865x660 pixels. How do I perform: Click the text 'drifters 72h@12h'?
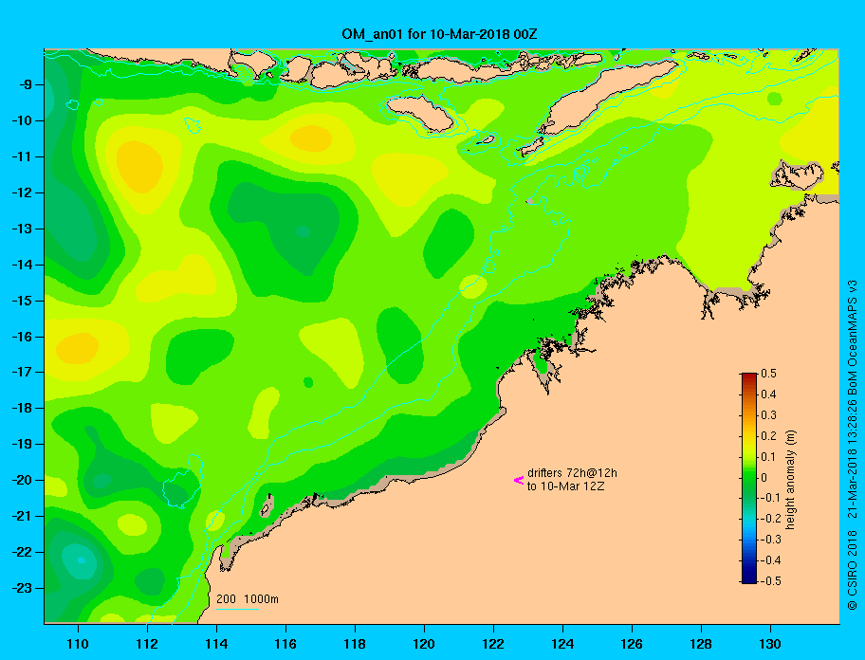click(x=572, y=473)
